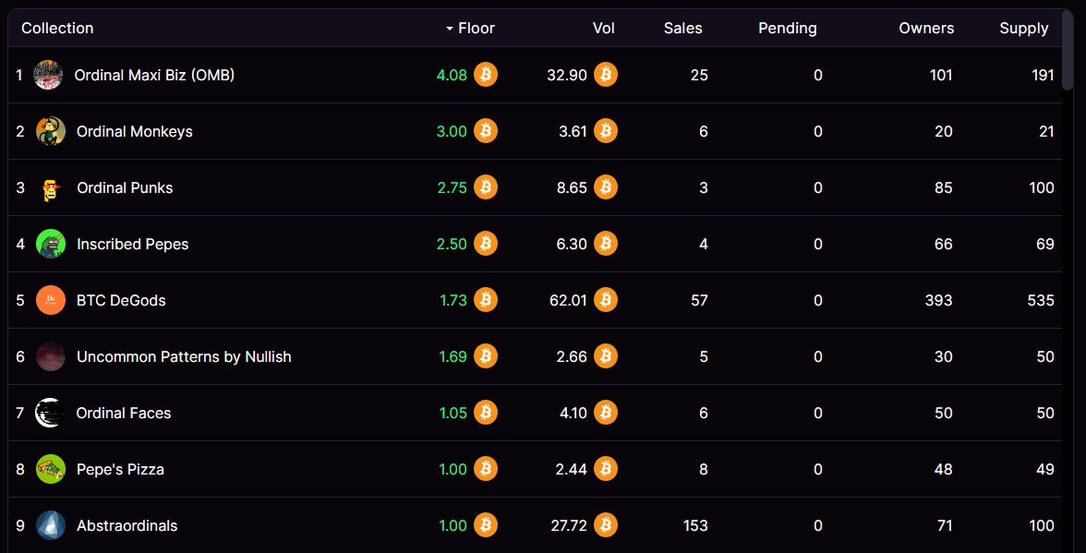Click the table's vertical scrollbar thumb
The width and height of the screenshot is (1086, 553).
point(1068,50)
